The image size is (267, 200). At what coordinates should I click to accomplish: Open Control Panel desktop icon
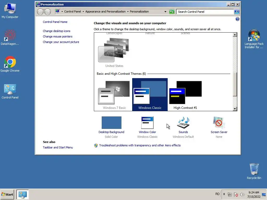[10, 91]
